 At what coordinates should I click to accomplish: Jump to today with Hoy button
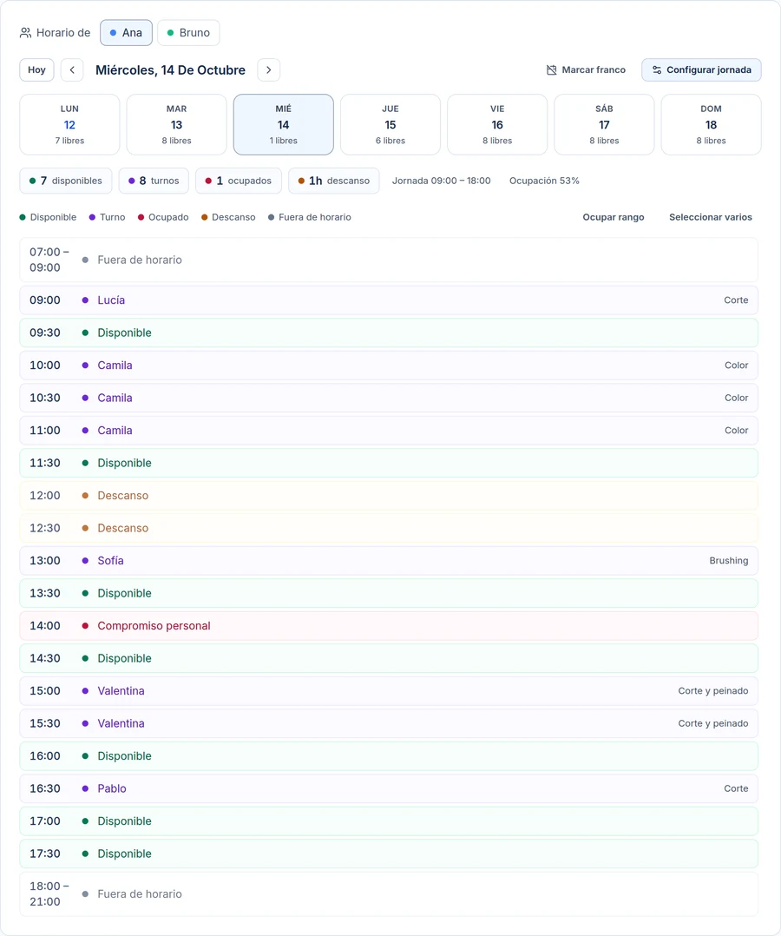37,69
